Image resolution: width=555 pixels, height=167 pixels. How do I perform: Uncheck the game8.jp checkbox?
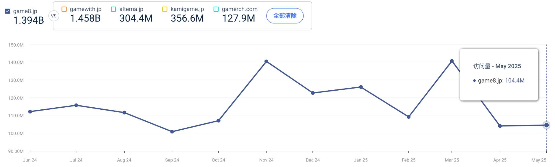(x=8, y=11)
